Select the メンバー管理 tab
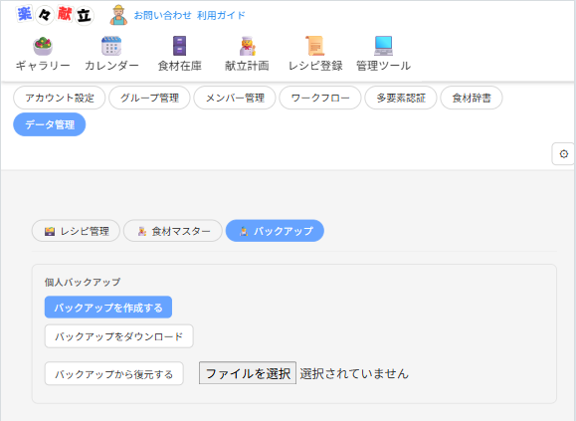 235,98
